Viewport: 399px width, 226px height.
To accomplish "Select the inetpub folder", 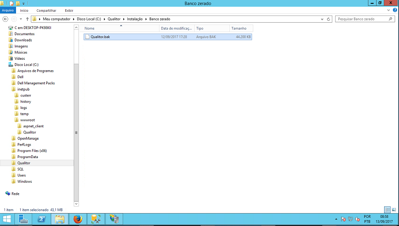I will click(23, 89).
